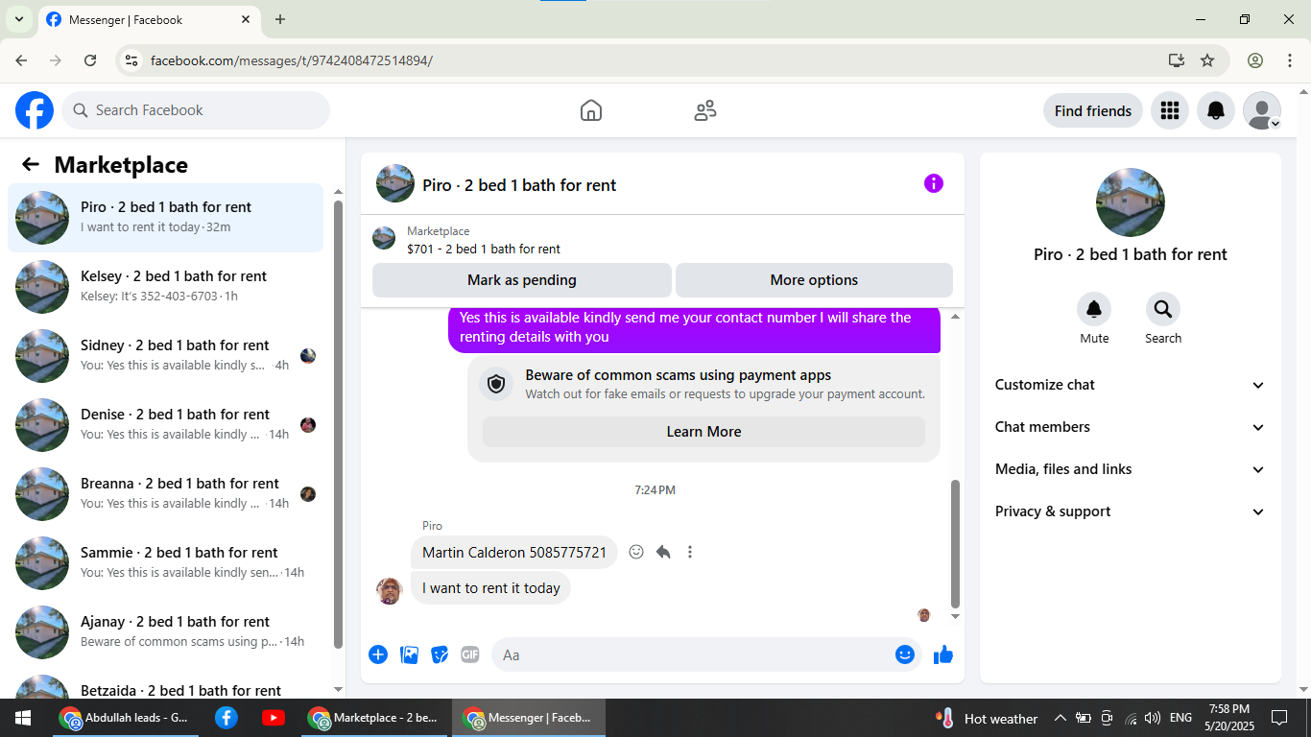Image resolution: width=1311 pixels, height=737 pixels.
Task: Expand the Customize chat section
Action: tap(1131, 385)
